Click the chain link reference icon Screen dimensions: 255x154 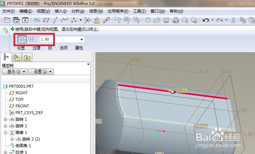tap(106, 20)
